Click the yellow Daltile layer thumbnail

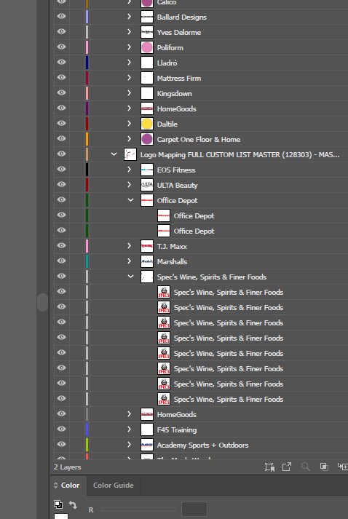[x=147, y=124]
